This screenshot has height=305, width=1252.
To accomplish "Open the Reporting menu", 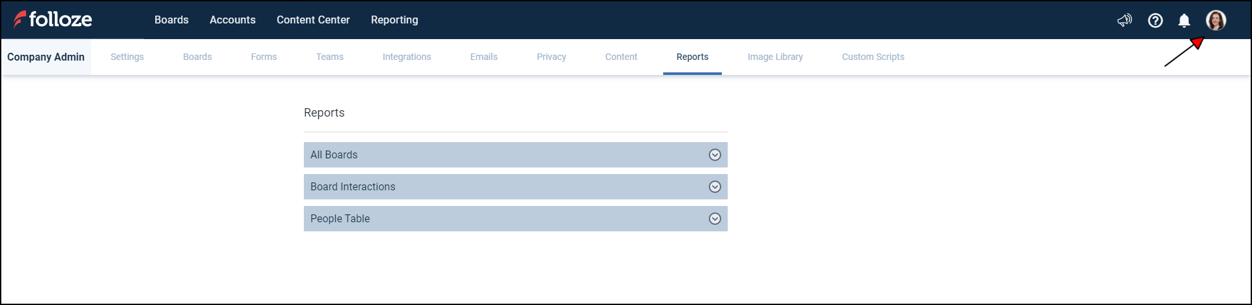I will [x=395, y=20].
